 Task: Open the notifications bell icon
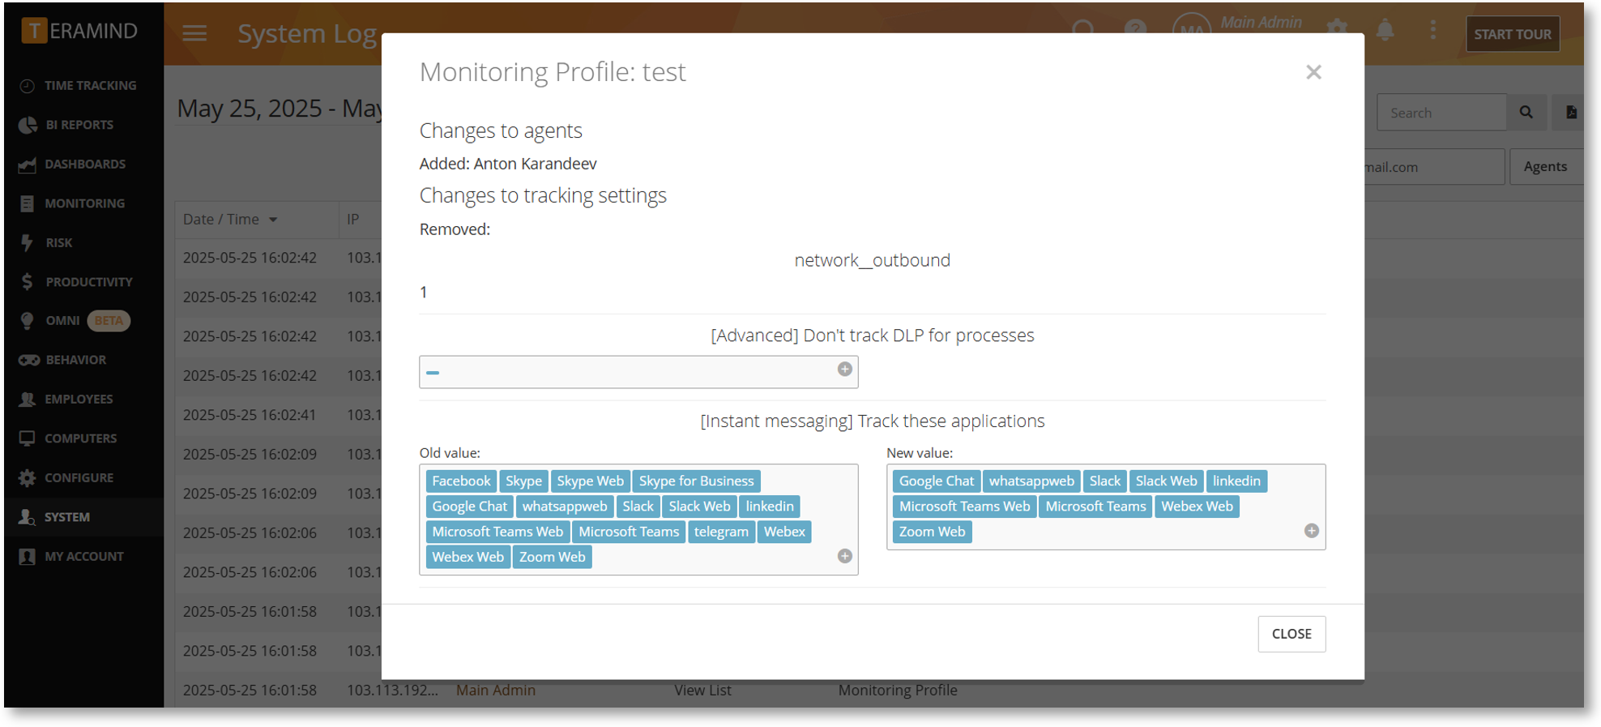point(1385,31)
